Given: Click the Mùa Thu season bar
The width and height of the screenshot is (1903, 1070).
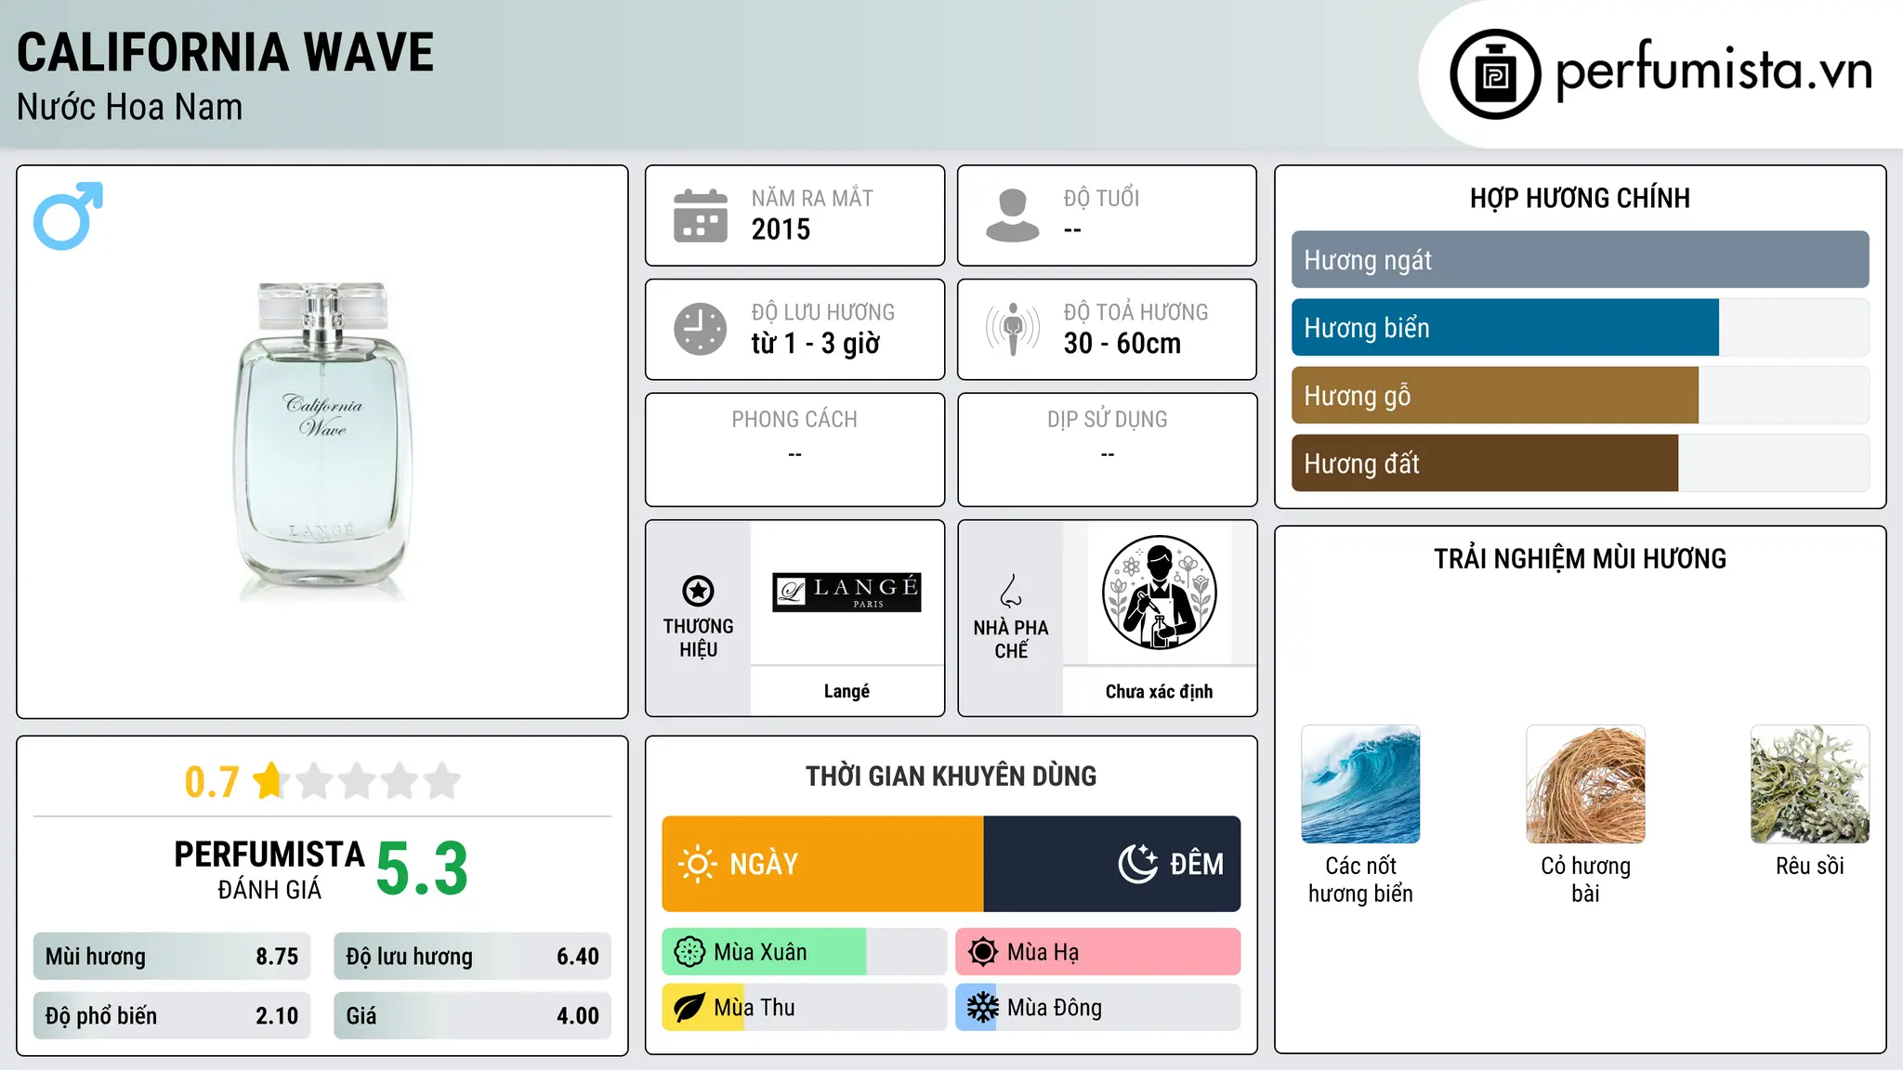Looking at the screenshot, I should 804,1008.
